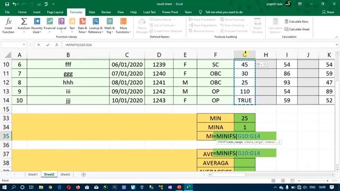Click the formula bar text =MINIFS(G10:G14
The image size is (340, 191).
coord(78,45)
